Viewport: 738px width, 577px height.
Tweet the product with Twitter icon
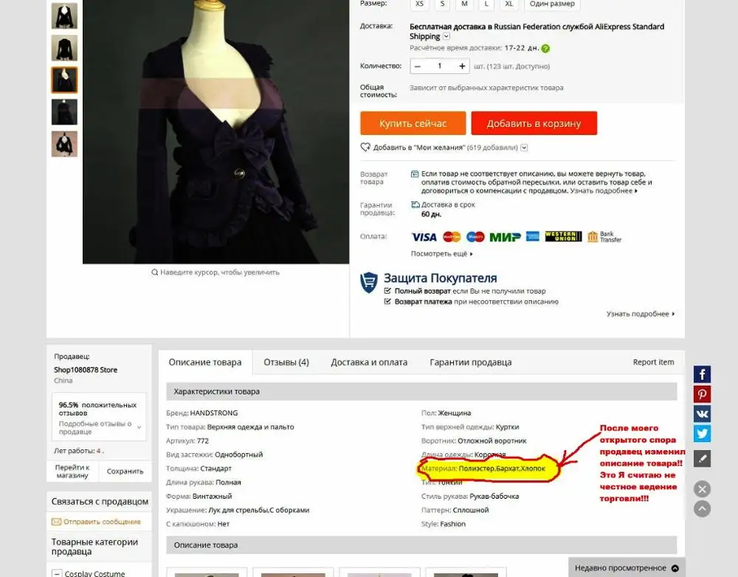pyautogui.click(x=702, y=433)
